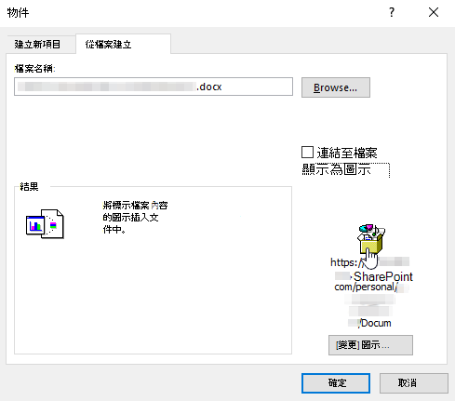Confirm with the 確定 button

(336, 383)
